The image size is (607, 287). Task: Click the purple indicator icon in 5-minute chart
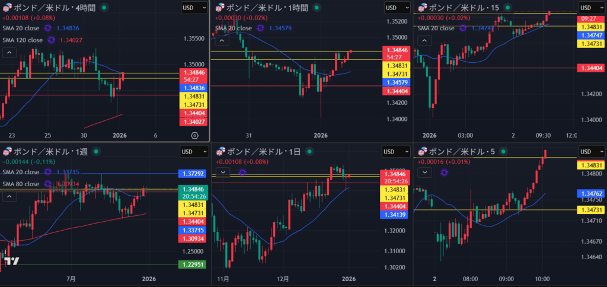444,173
